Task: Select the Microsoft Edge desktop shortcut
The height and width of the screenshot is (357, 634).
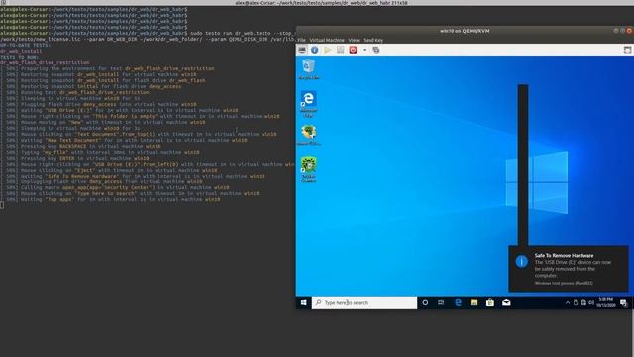Action: coord(308,104)
